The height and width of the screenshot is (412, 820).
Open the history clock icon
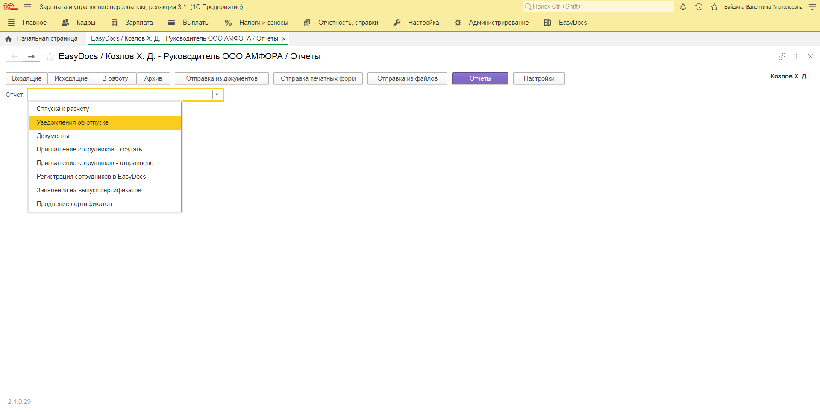coord(699,7)
